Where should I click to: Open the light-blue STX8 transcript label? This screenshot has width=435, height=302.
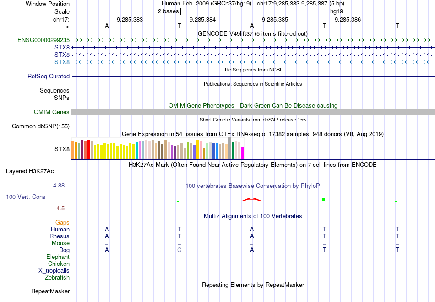[62, 62]
